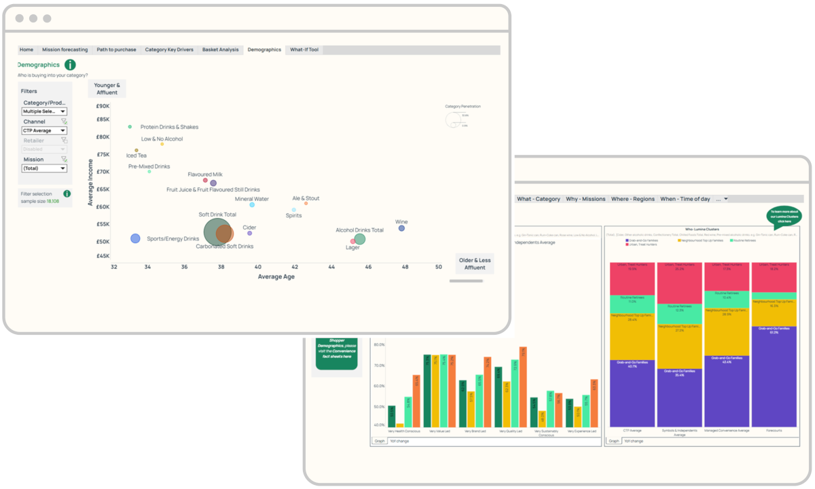Open the Channel CTP Average dropdown
815x489 pixels.
click(x=45, y=130)
